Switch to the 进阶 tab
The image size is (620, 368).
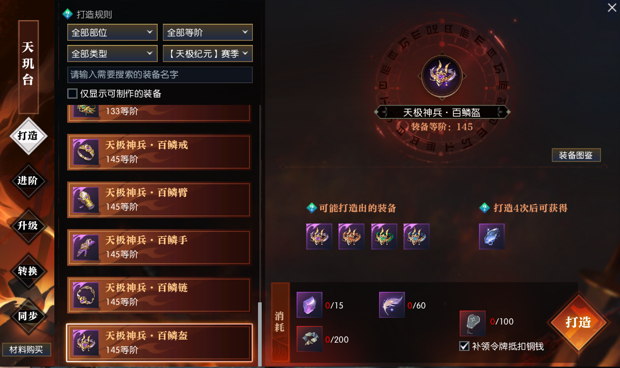pos(28,181)
